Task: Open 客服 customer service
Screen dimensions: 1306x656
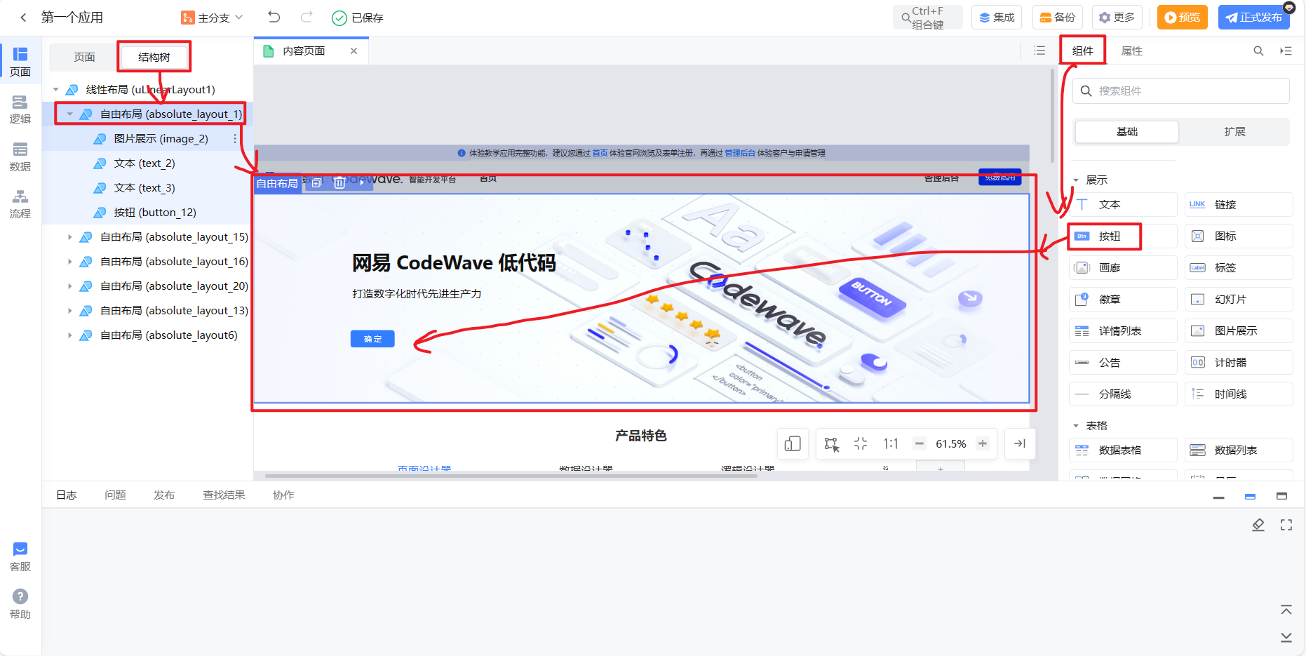Action: pyautogui.click(x=20, y=557)
